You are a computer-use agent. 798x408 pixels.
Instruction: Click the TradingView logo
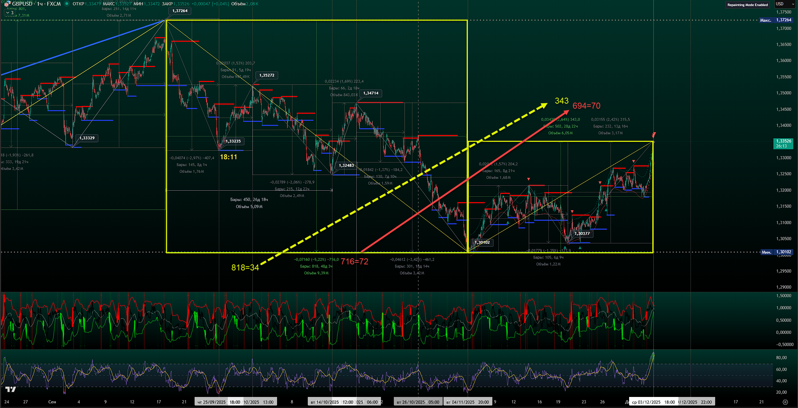pyautogui.click(x=10, y=389)
